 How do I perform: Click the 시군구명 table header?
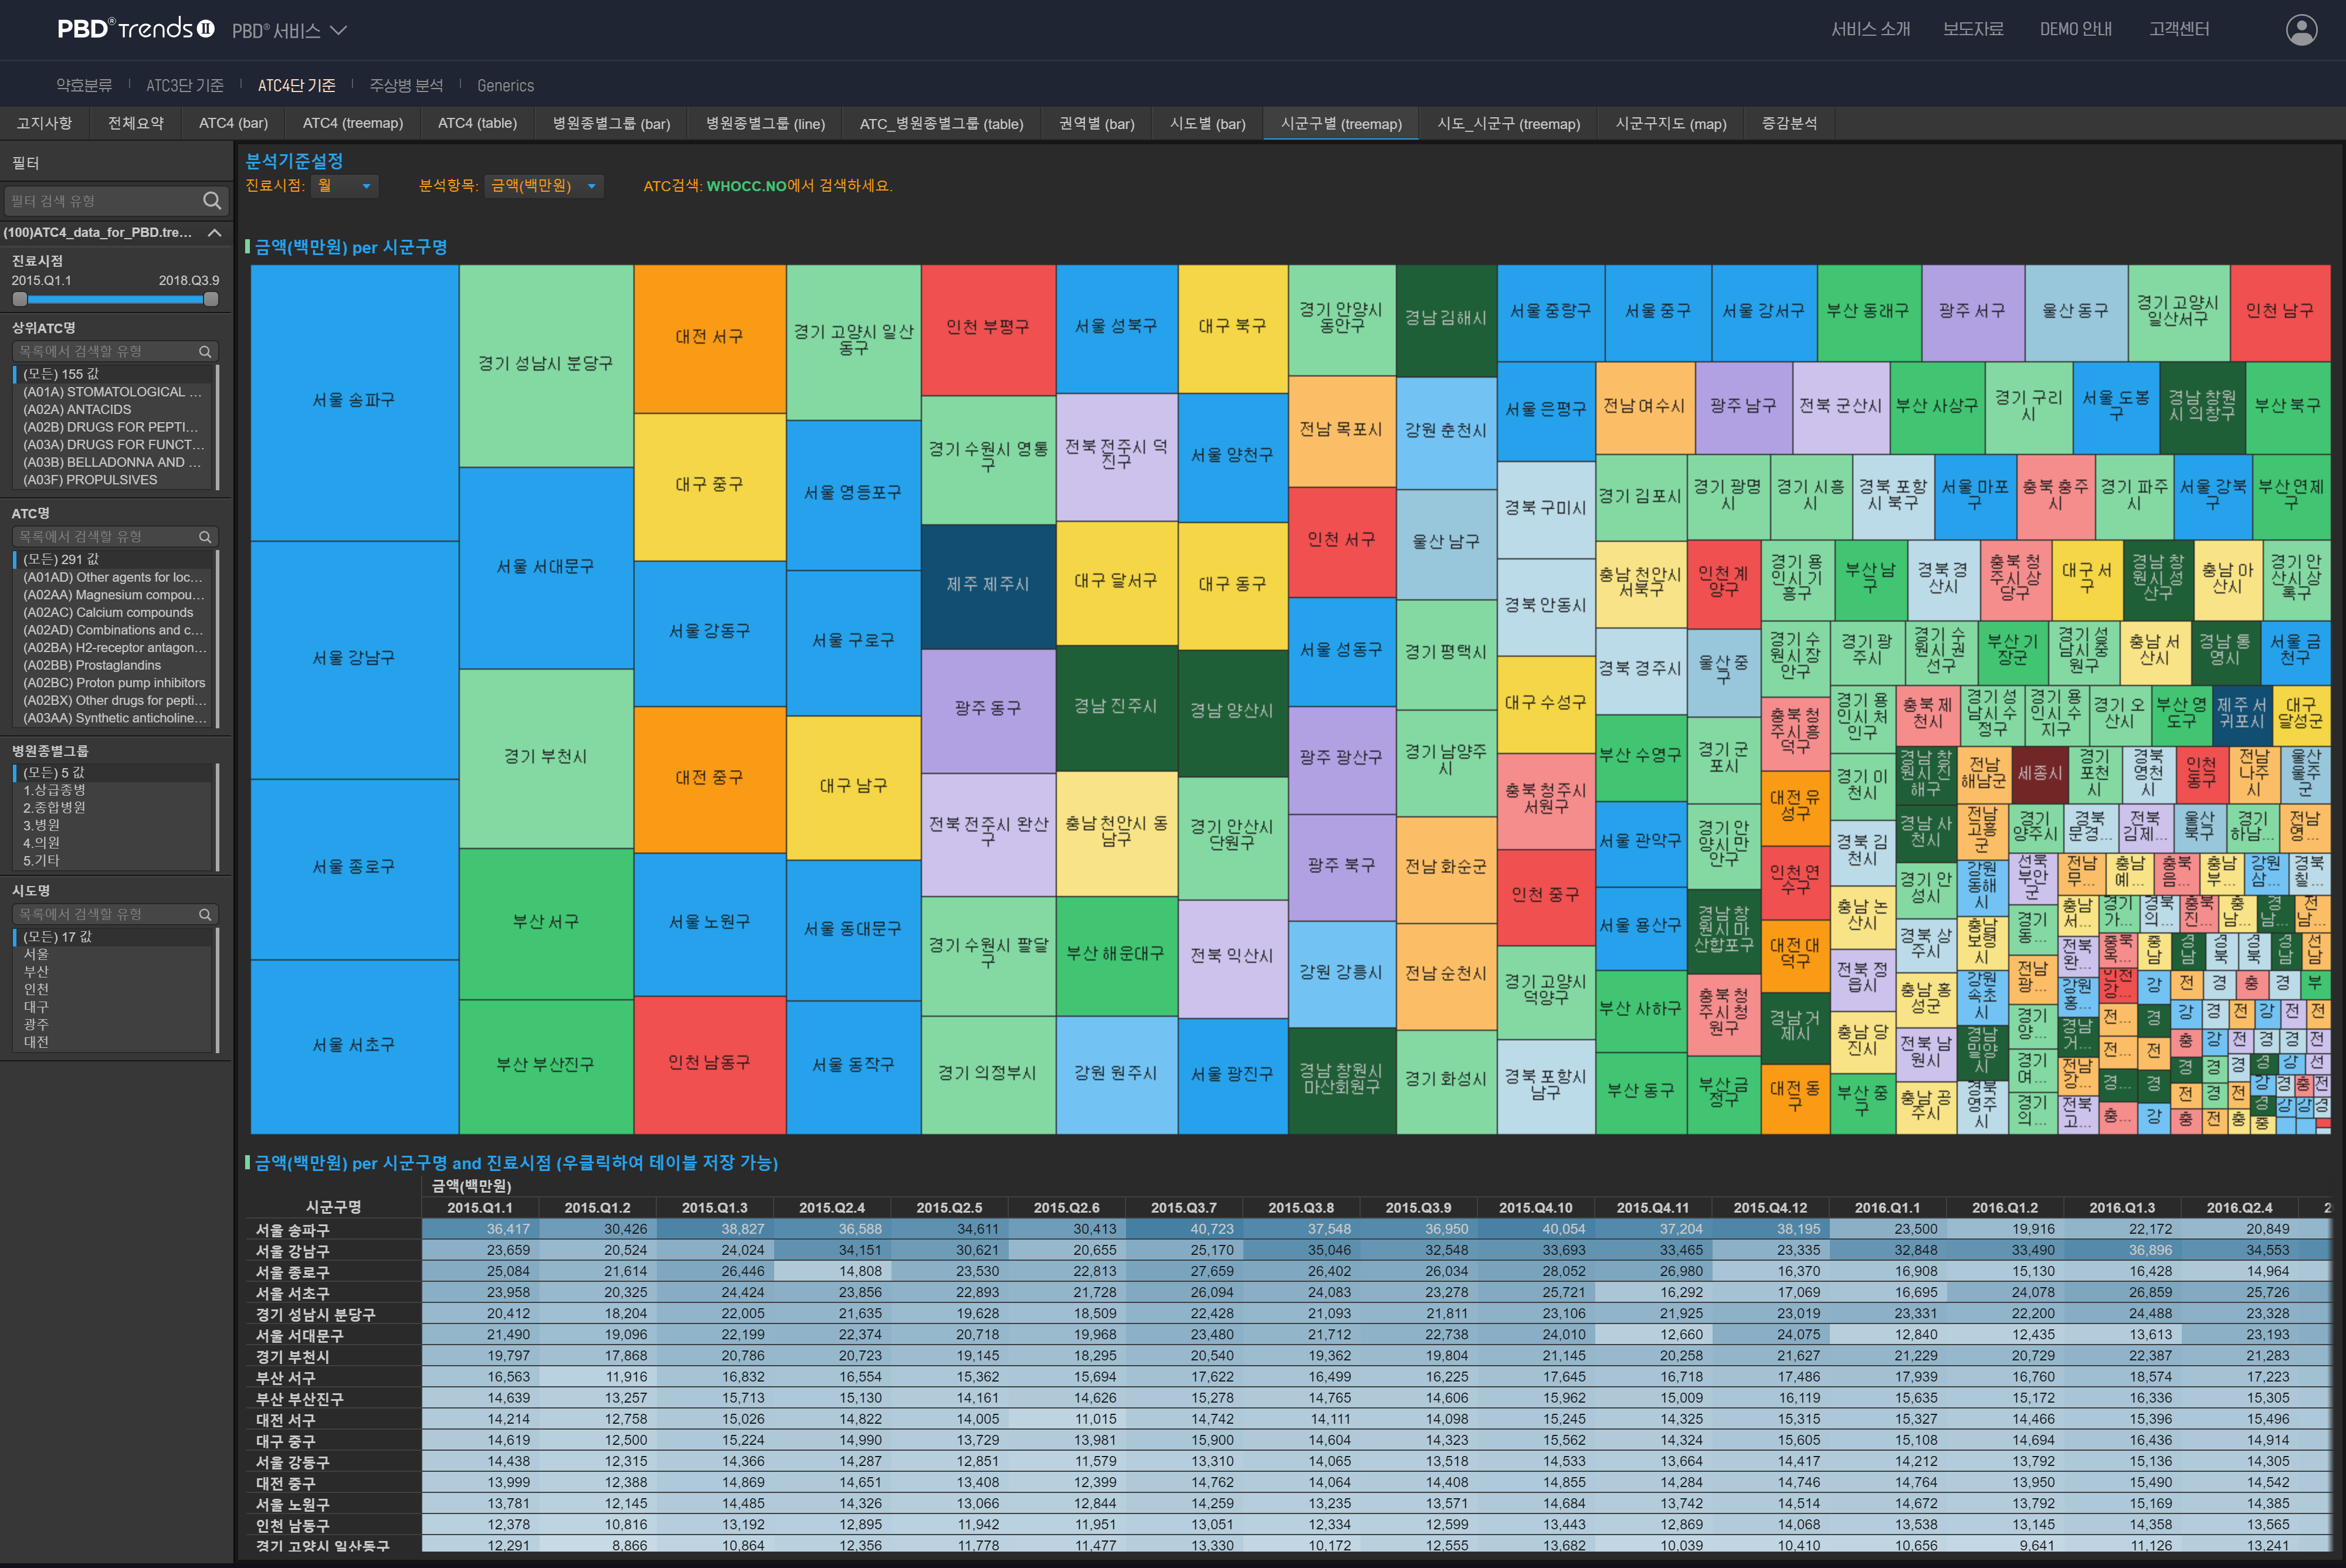coord(333,1207)
